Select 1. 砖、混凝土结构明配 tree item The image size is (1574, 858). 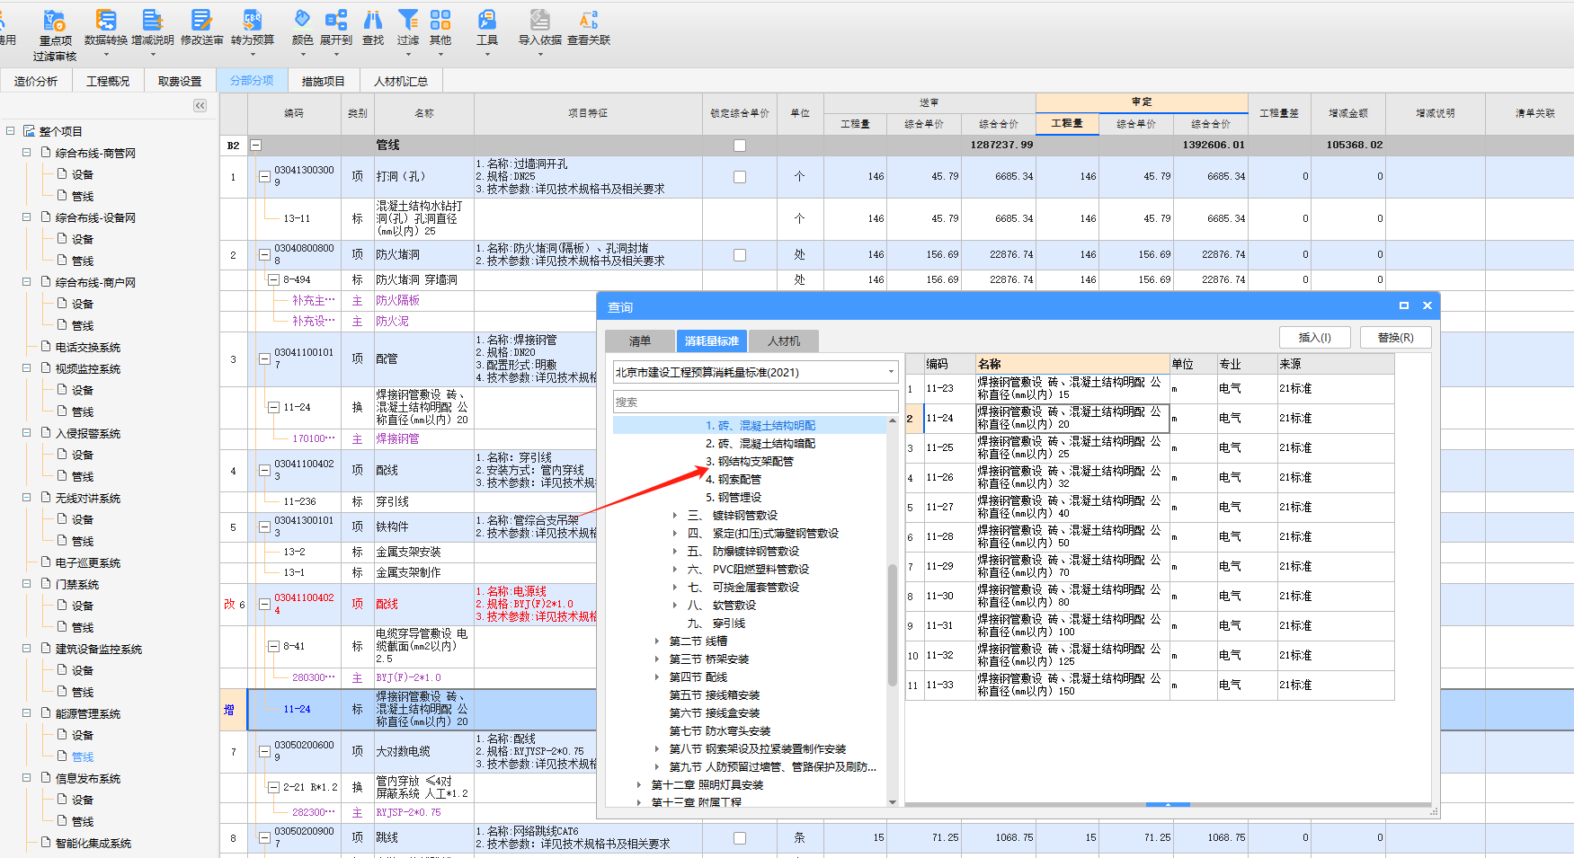760,426
